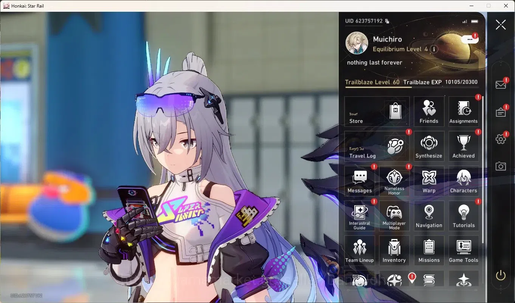Screen dimensions: 515x303
Task: Open the Store menu tile
Action: (377, 111)
